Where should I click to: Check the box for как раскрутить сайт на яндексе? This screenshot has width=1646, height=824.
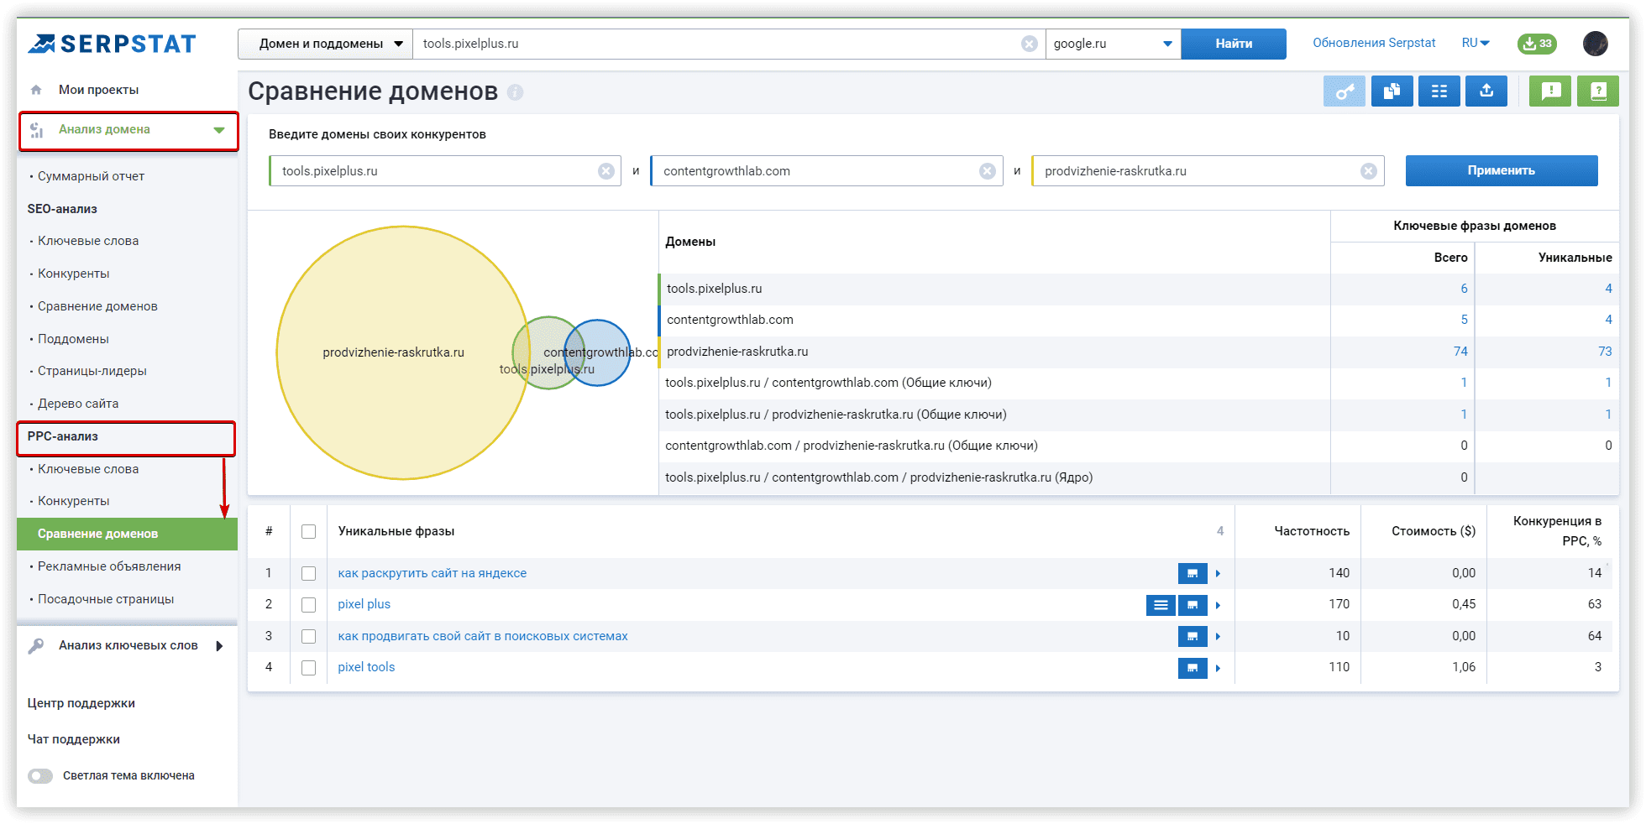[309, 574]
